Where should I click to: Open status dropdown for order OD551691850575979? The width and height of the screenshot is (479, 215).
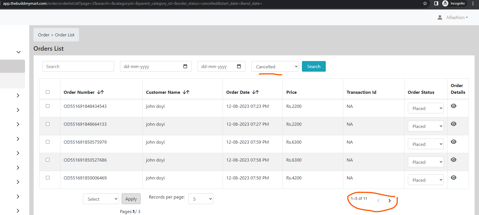(426, 144)
